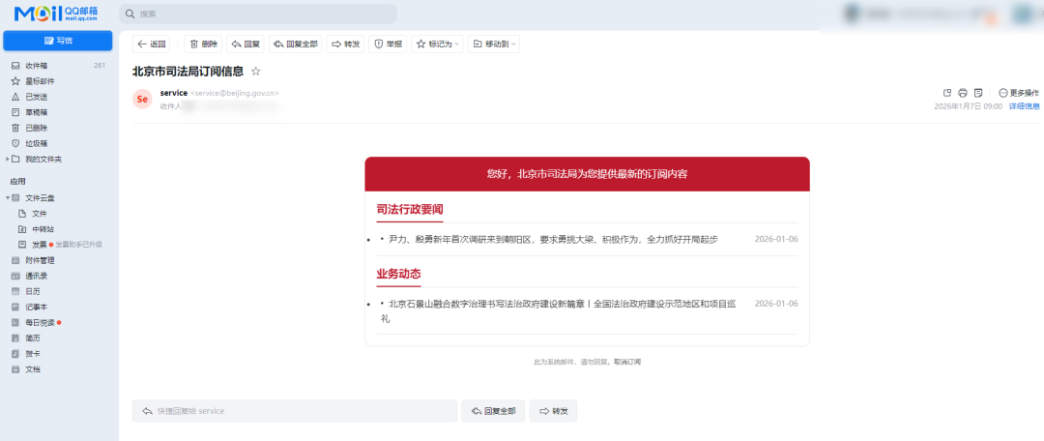
Task: Open 垃圾箱 in the sidebar
Action: [x=37, y=143]
